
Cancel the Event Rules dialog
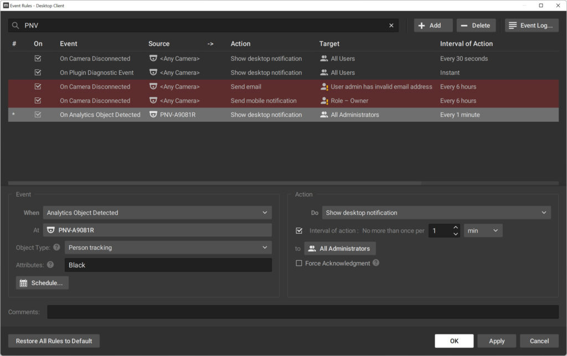pyautogui.click(x=539, y=341)
